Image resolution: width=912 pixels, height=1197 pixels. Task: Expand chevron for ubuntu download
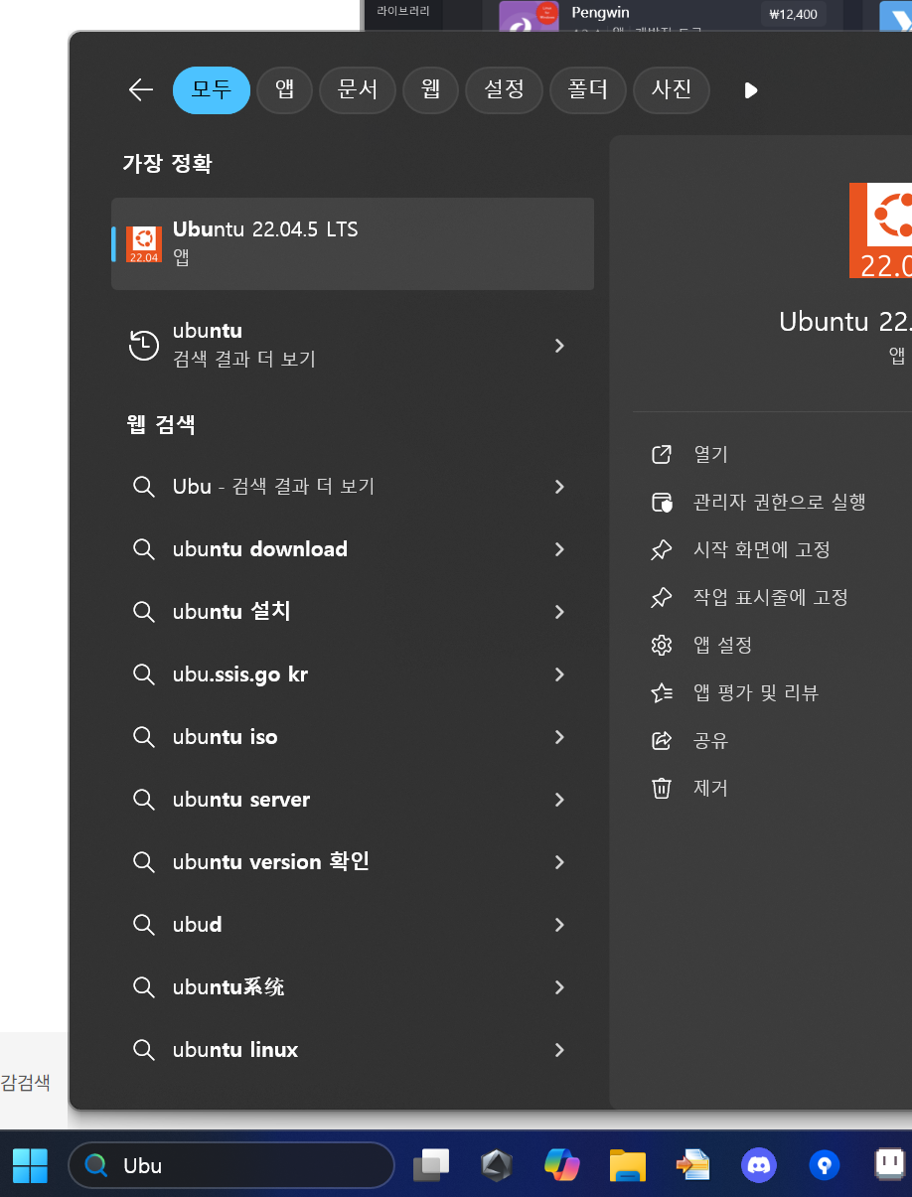coord(559,549)
